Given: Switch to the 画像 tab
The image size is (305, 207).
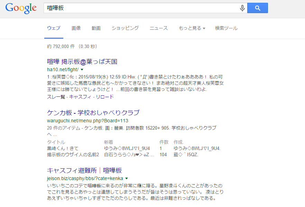Looking at the screenshot, I should (x=76, y=28).
